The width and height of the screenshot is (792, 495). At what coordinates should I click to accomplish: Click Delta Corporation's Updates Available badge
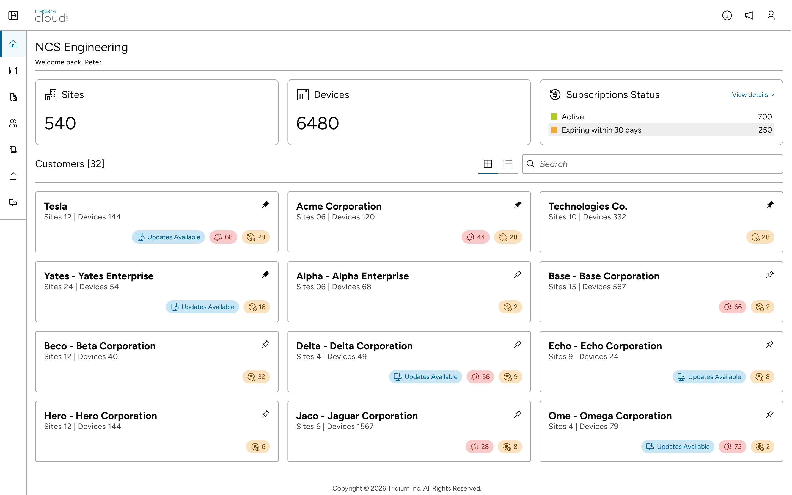click(x=425, y=377)
